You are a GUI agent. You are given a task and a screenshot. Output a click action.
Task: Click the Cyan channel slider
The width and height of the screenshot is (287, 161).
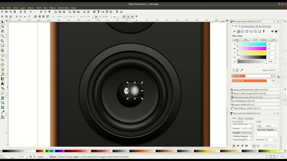pyautogui.click(x=252, y=44)
